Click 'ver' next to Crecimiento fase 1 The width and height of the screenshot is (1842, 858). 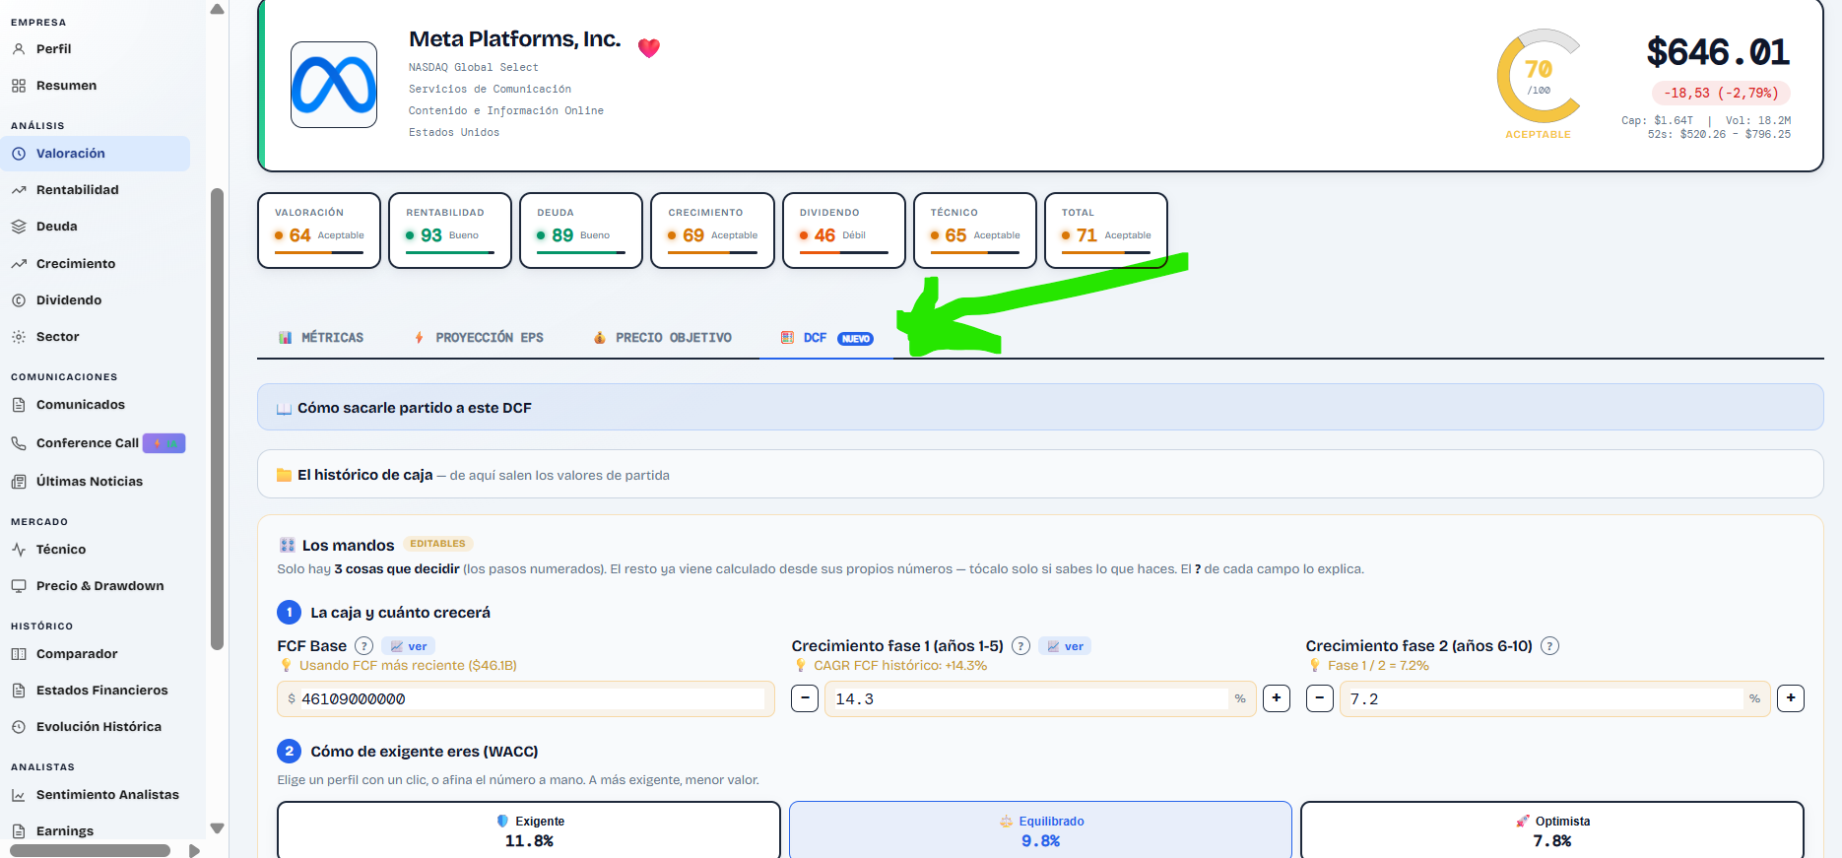click(x=1065, y=646)
